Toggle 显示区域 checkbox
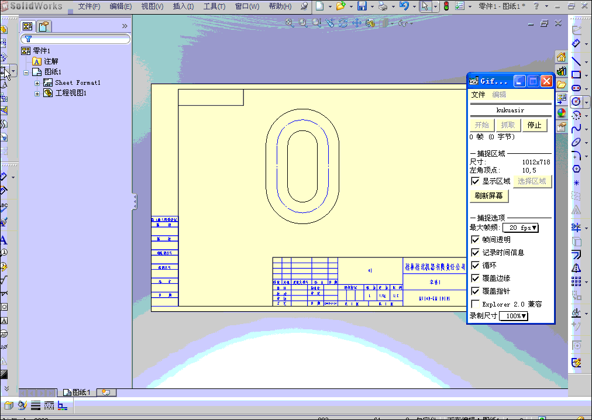 476,181
